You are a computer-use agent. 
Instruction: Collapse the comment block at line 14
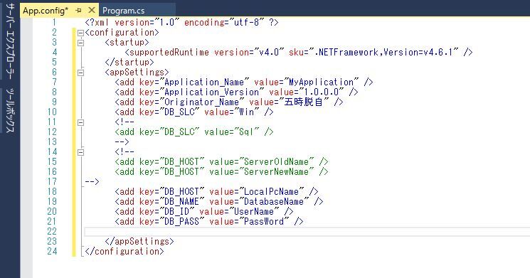click(80, 153)
